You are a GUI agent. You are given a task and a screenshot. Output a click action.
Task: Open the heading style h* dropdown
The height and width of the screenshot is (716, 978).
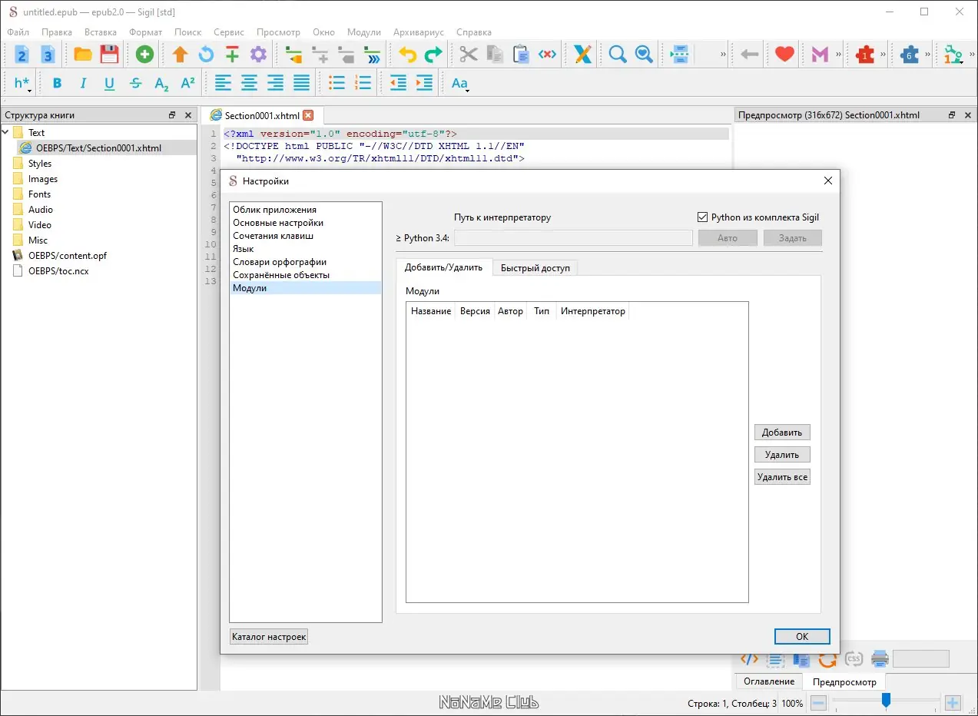coord(23,84)
